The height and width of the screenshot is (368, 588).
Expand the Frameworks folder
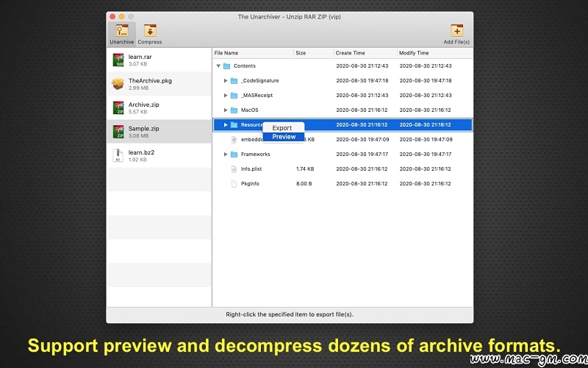(226, 155)
